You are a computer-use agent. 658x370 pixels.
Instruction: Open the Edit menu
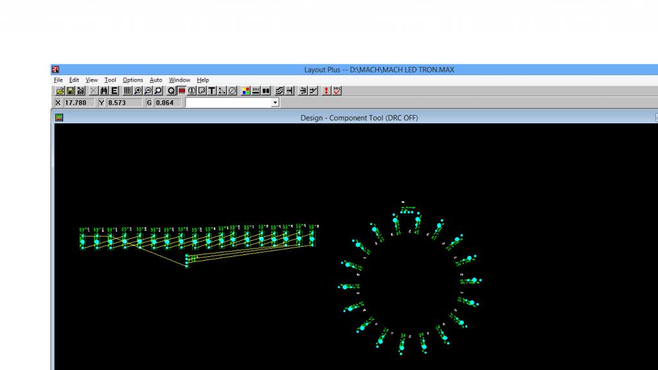pos(74,80)
